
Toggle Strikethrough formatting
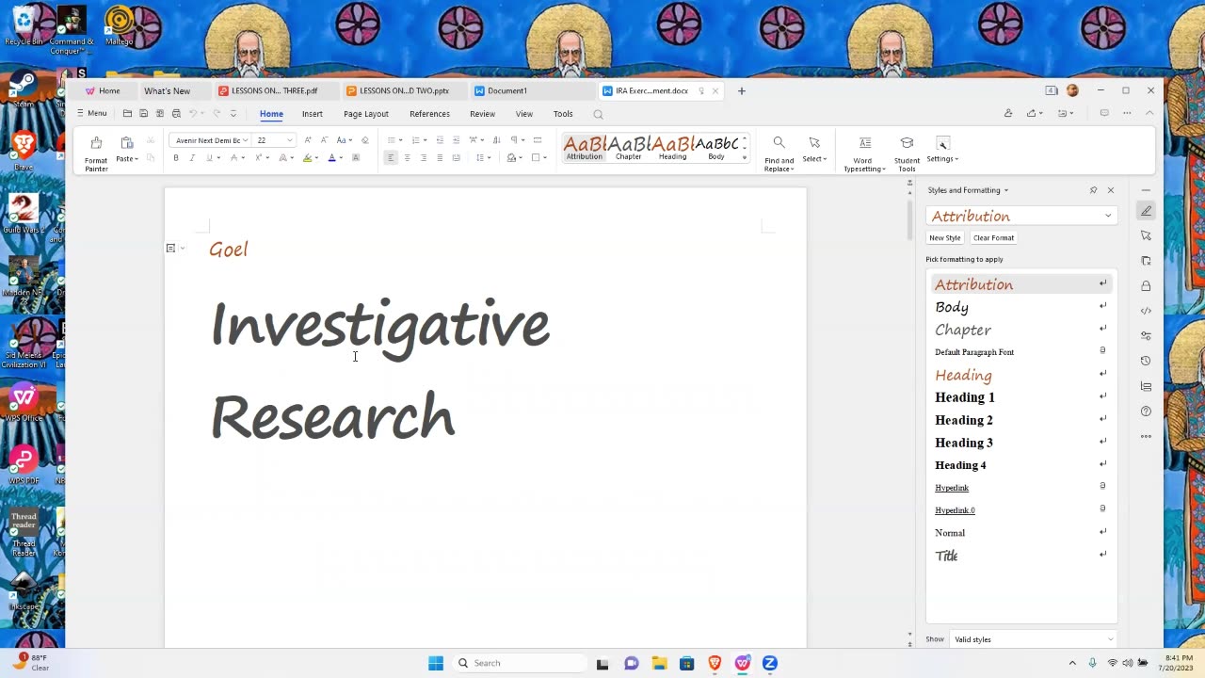pos(234,158)
